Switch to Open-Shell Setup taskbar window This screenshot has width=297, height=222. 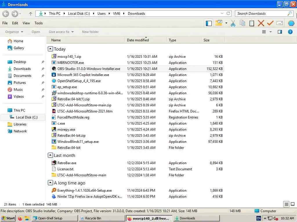(55, 218)
